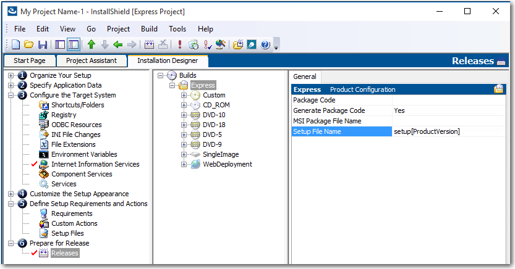
Task: Click the gray Down arrow icon
Action: click(x=104, y=44)
